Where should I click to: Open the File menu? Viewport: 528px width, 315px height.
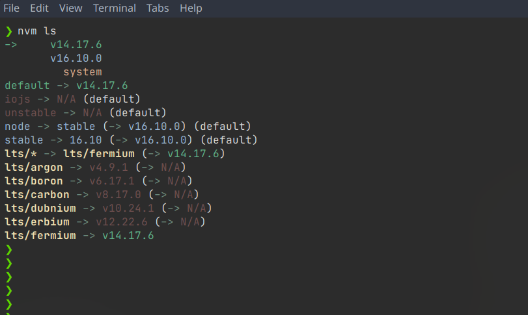12,8
